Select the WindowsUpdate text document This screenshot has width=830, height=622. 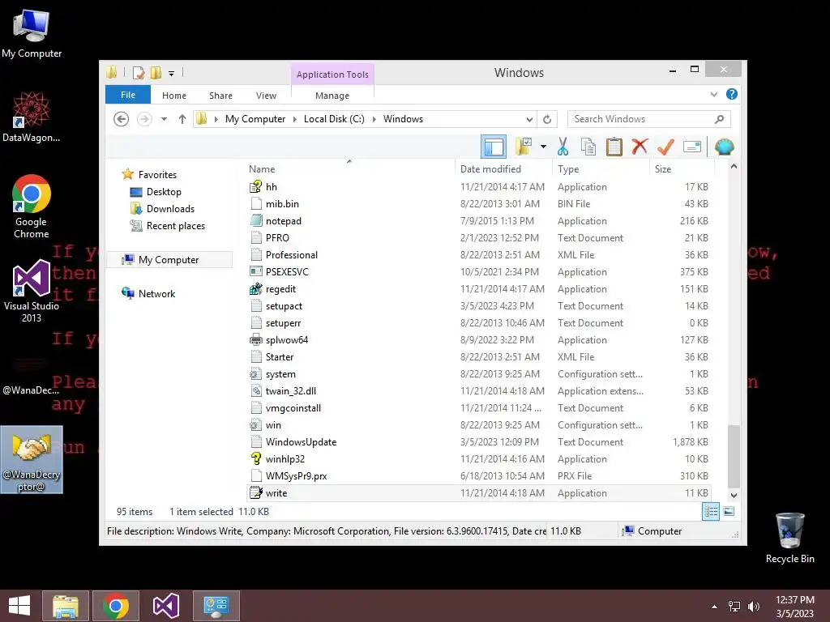point(479,441)
